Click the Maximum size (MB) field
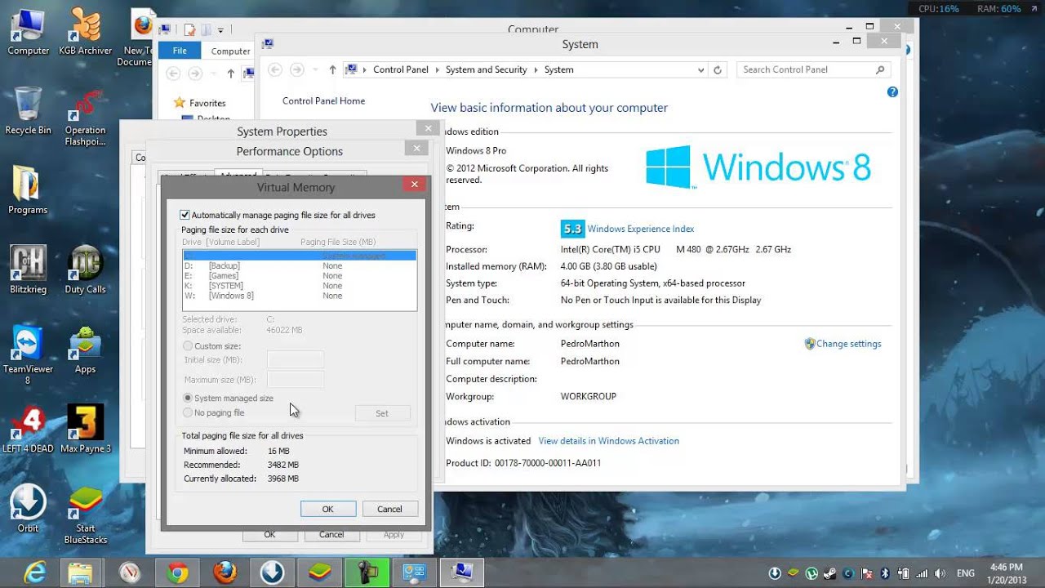The width and height of the screenshot is (1045, 588). pyautogui.click(x=296, y=380)
